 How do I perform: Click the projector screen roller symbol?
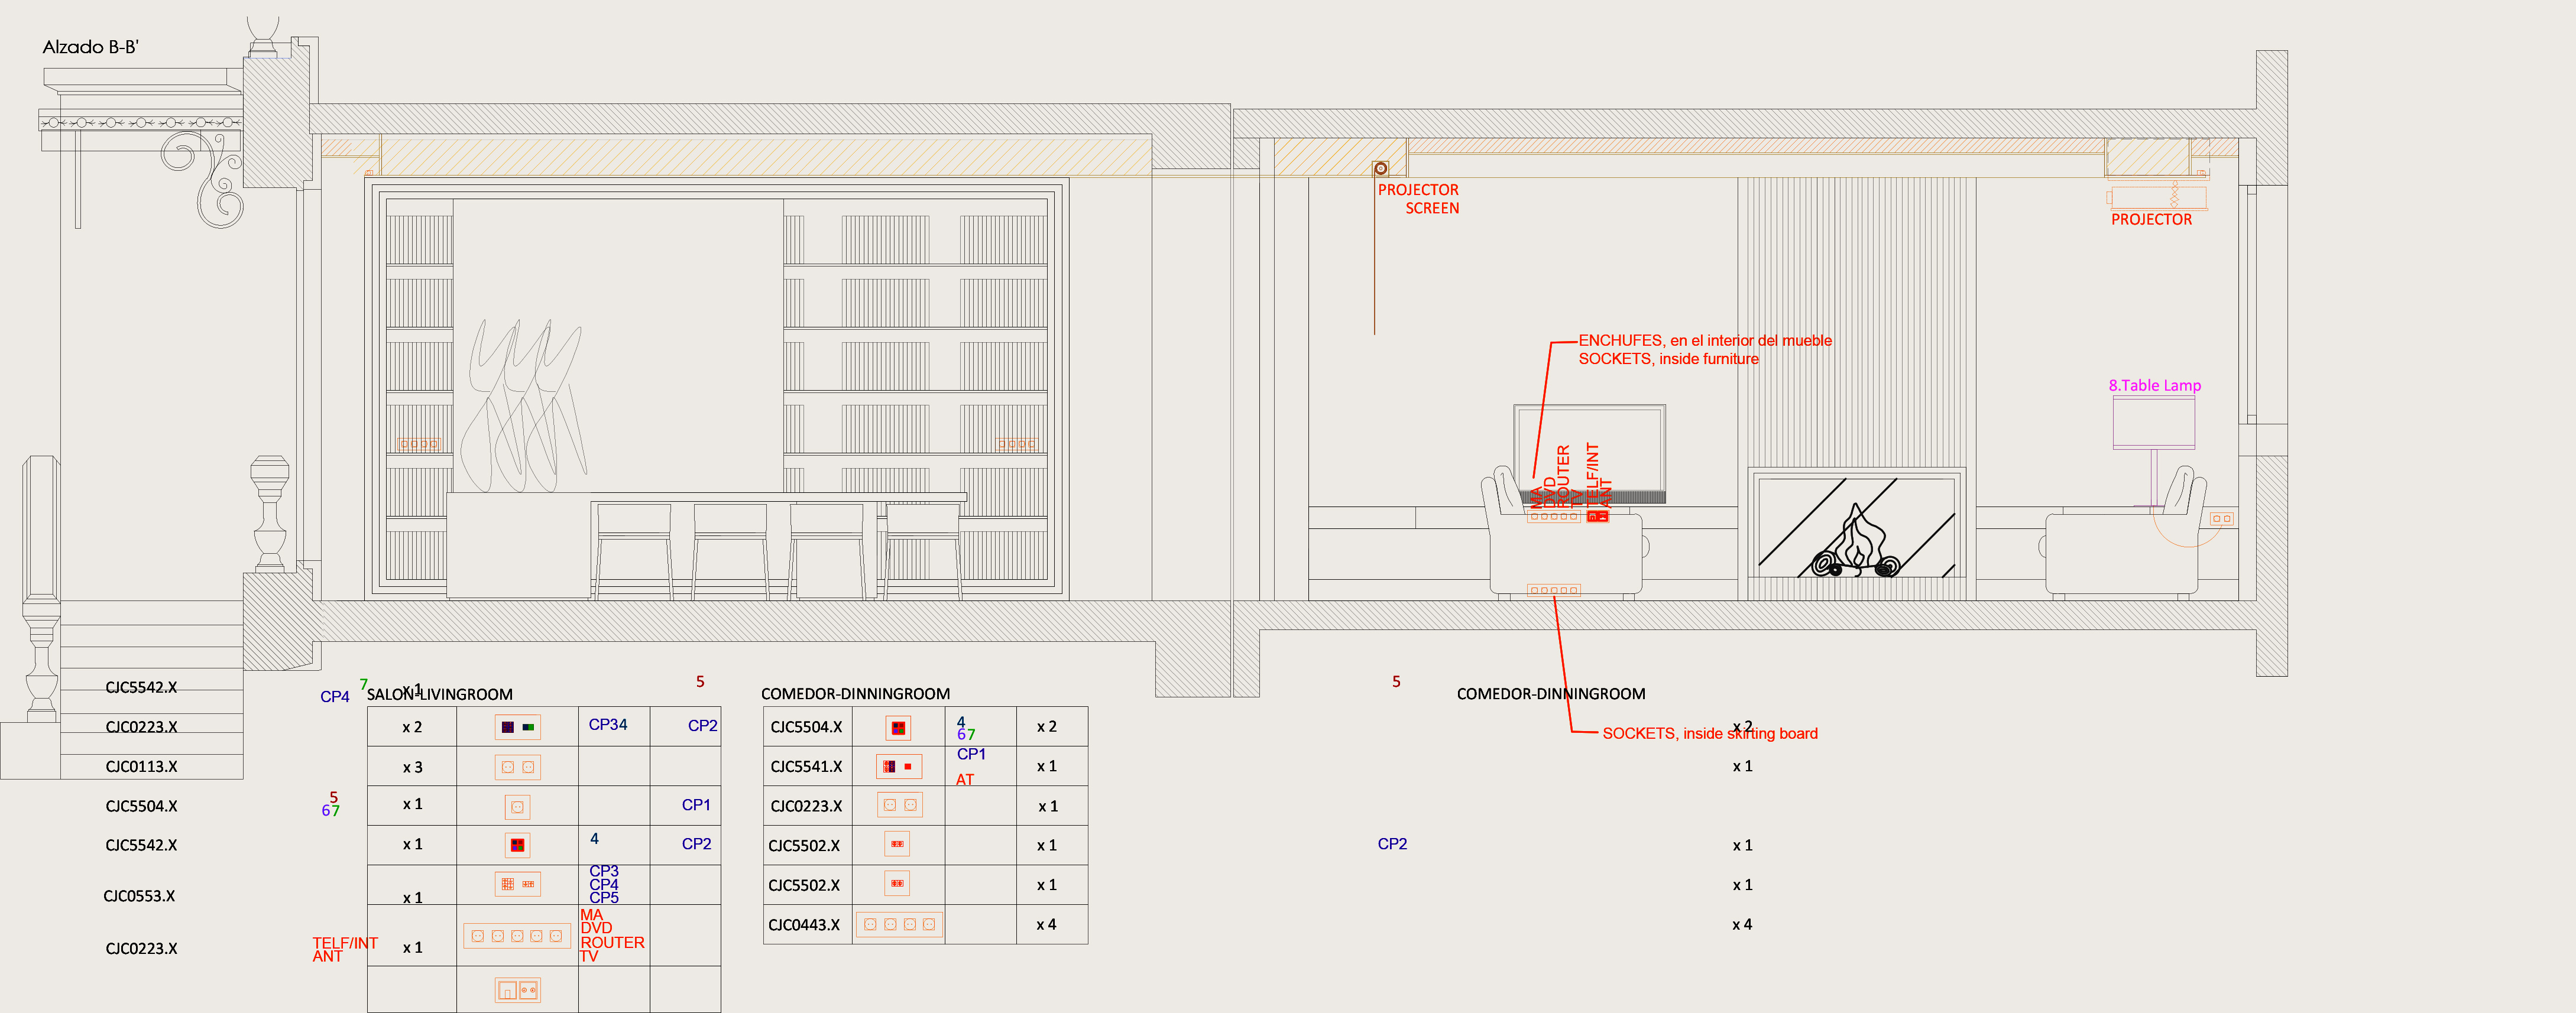1380,169
